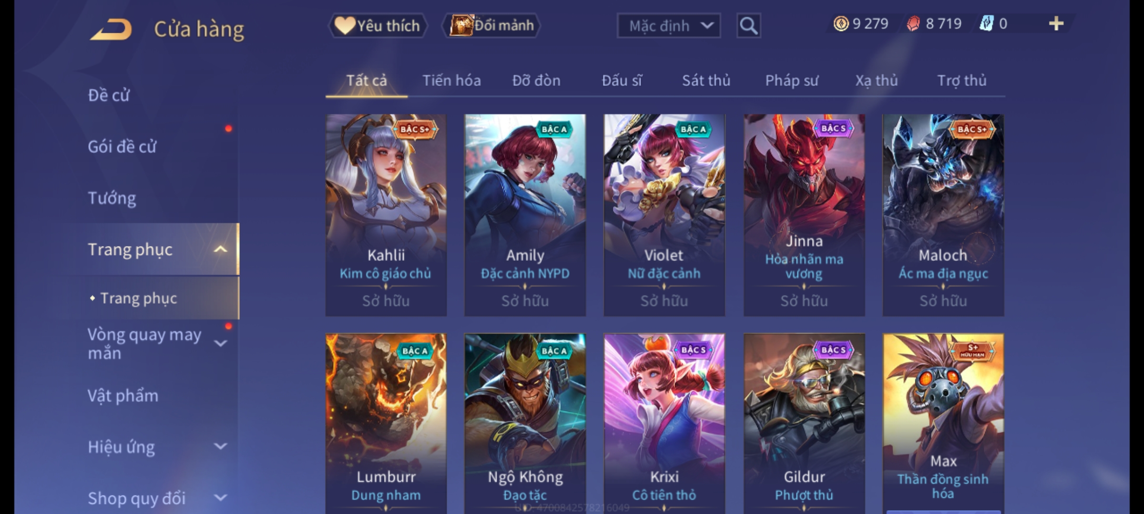The height and width of the screenshot is (514, 1144).
Task: Open the Tướng sidebar menu item
Action: click(x=112, y=198)
